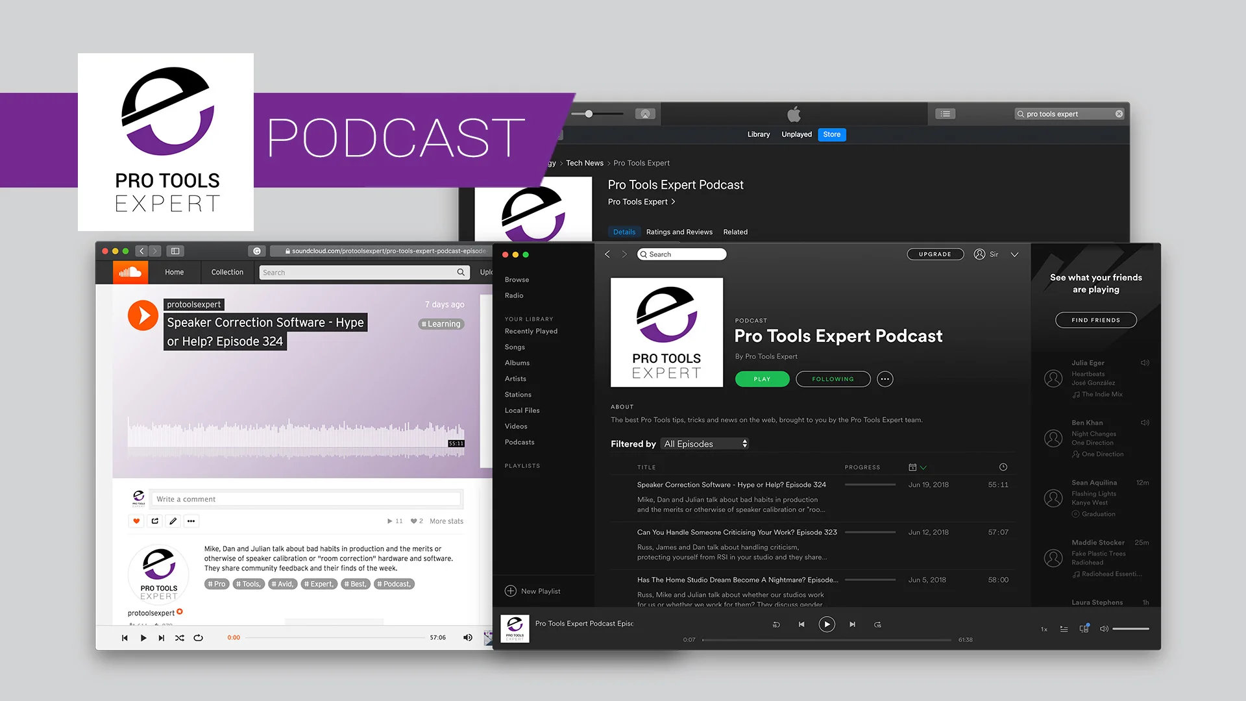Open Ratings and Reviews tab
The image size is (1246, 701).
coord(679,232)
